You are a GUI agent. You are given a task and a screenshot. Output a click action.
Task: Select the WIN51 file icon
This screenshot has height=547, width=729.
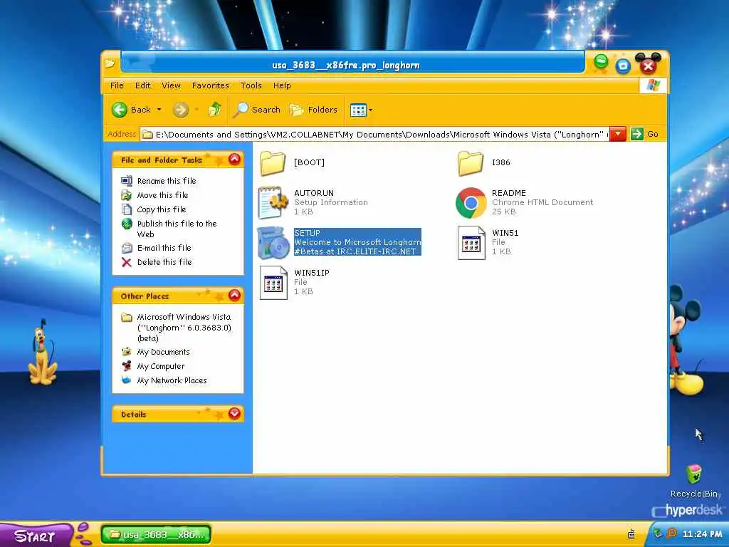[x=471, y=242]
